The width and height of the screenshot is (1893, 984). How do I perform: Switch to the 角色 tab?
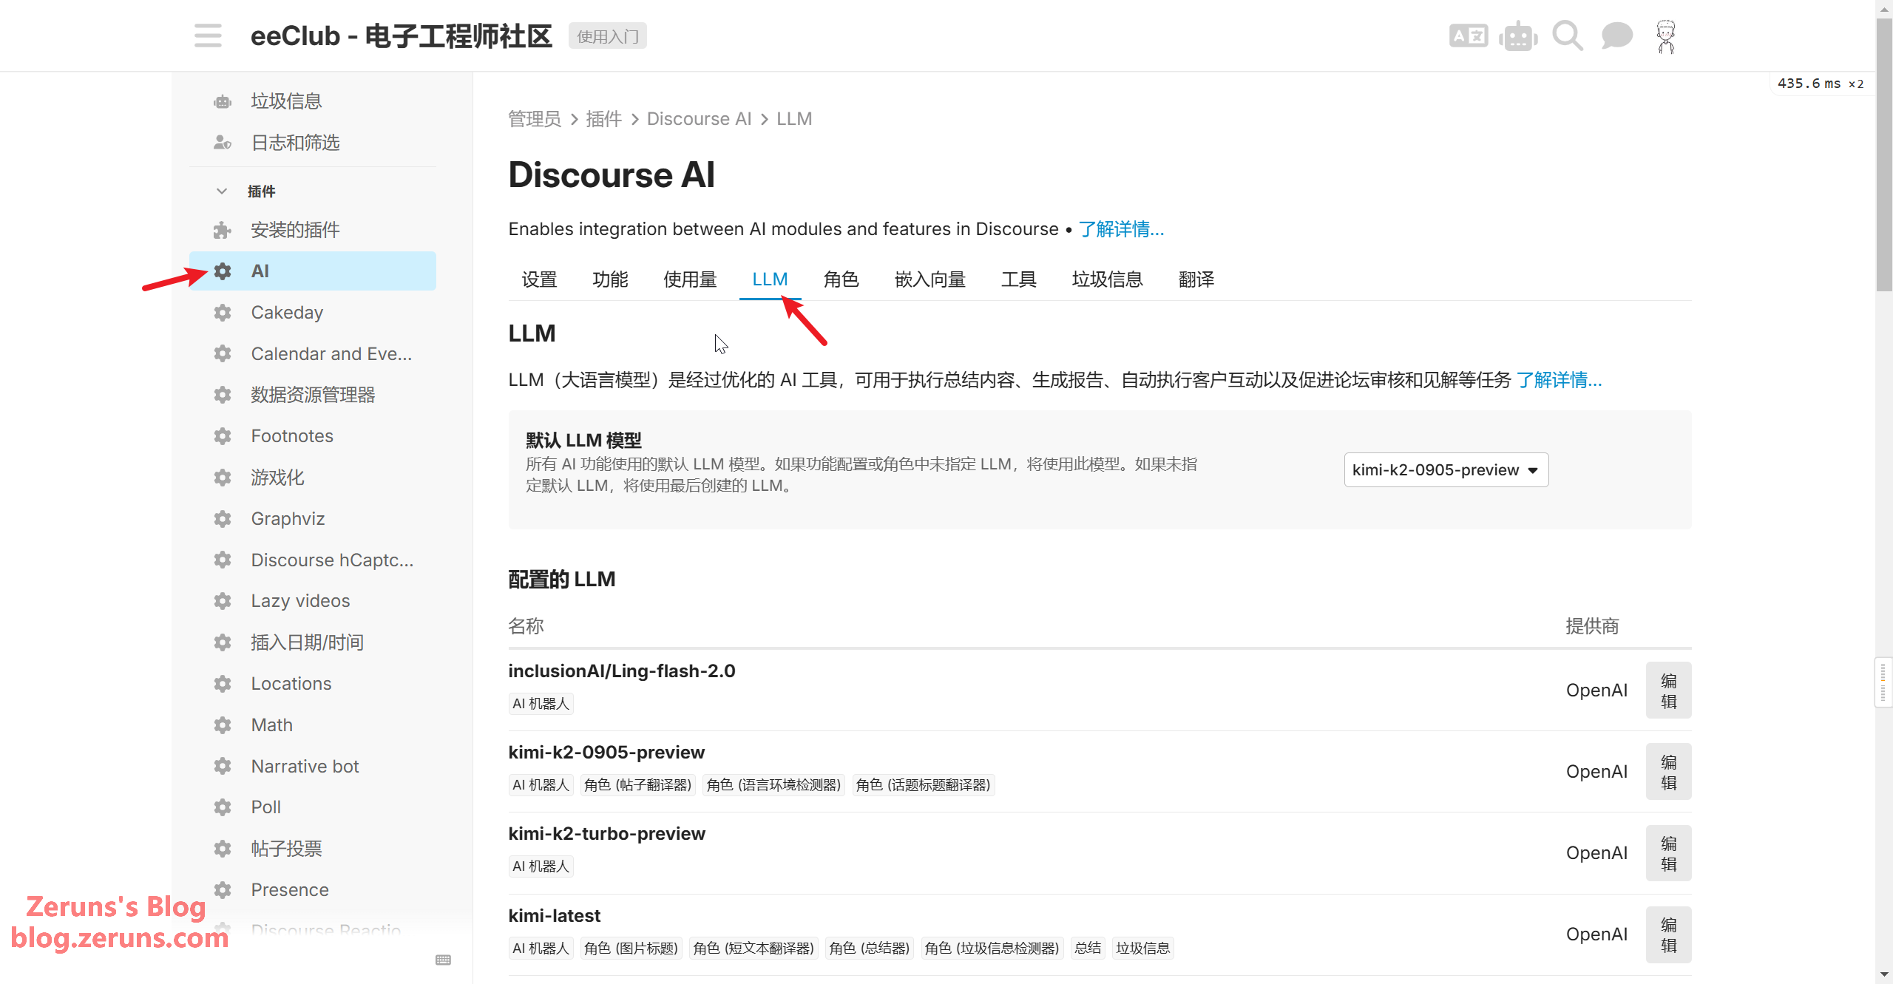(x=841, y=279)
